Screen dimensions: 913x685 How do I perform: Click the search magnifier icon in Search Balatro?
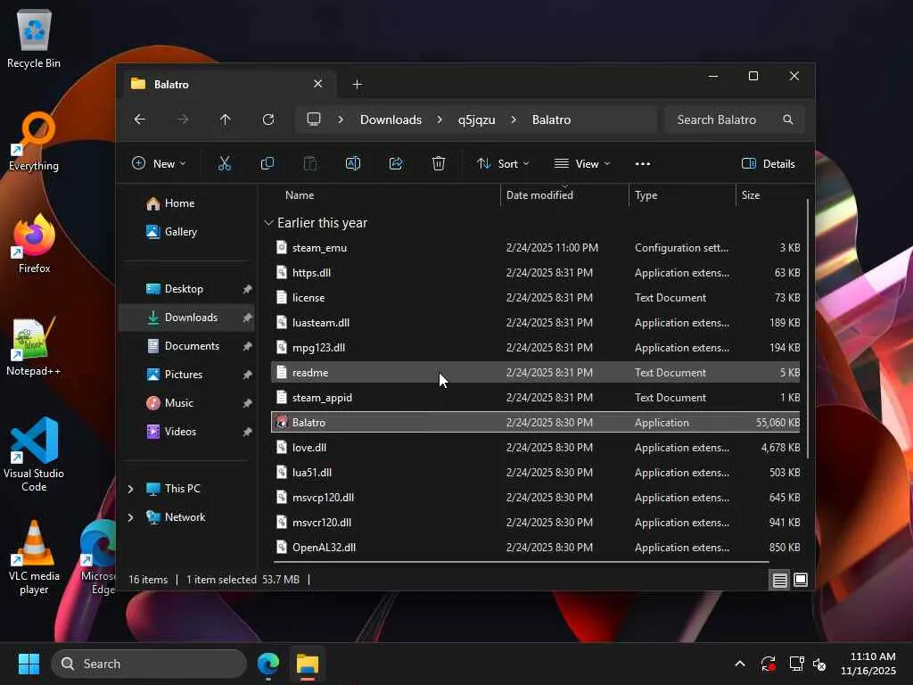click(x=788, y=120)
